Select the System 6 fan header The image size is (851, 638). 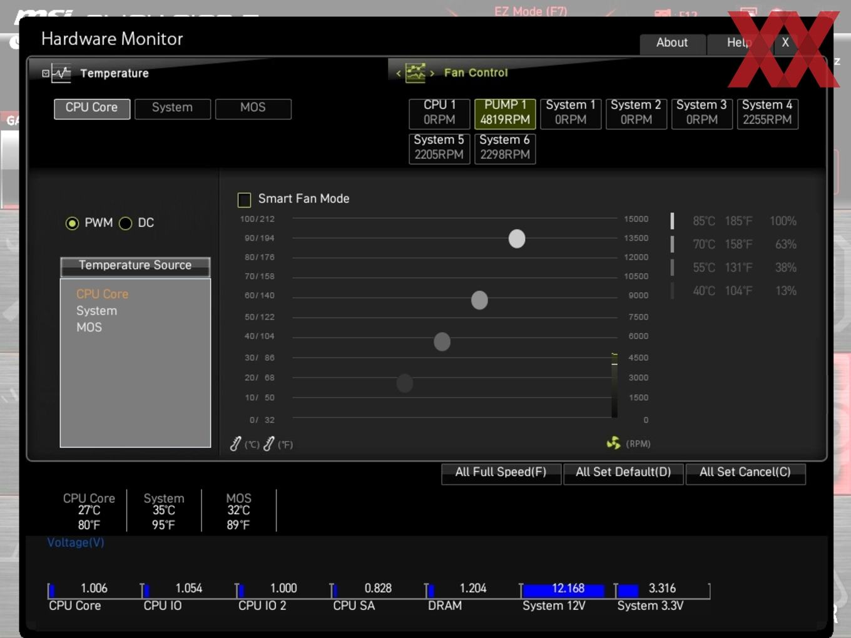(x=505, y=148)
